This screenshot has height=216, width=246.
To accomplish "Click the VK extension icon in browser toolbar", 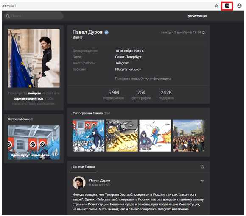I will click(x=227, y=6).
